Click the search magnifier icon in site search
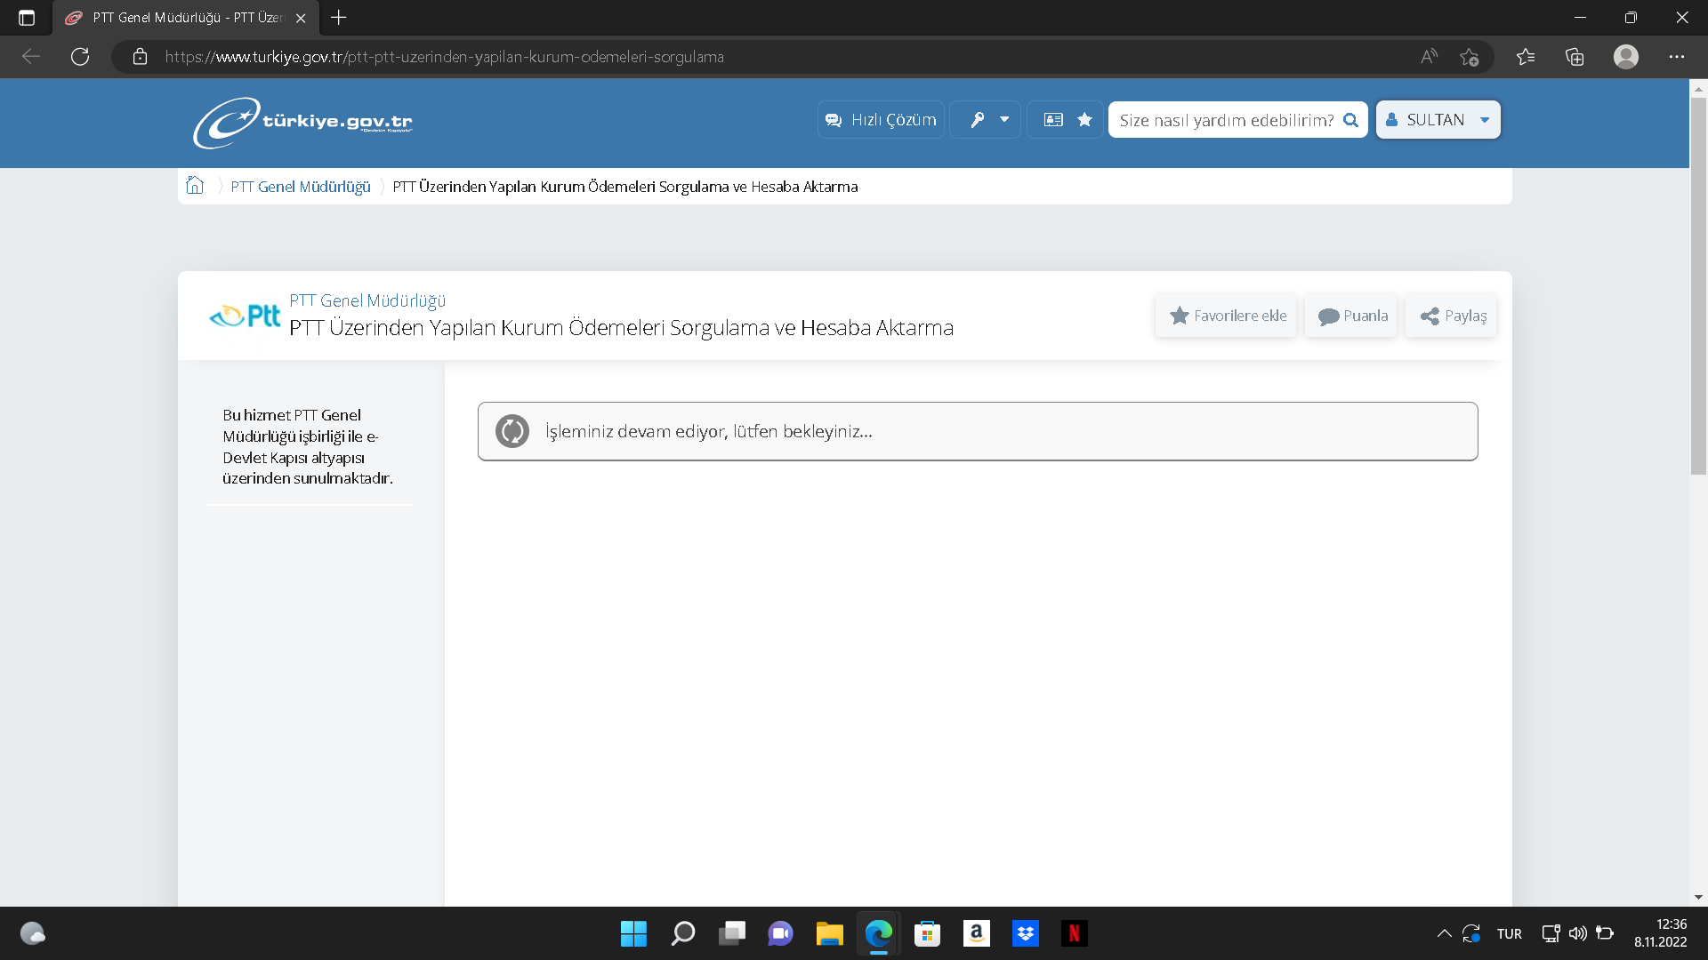 click(1350, 120)
